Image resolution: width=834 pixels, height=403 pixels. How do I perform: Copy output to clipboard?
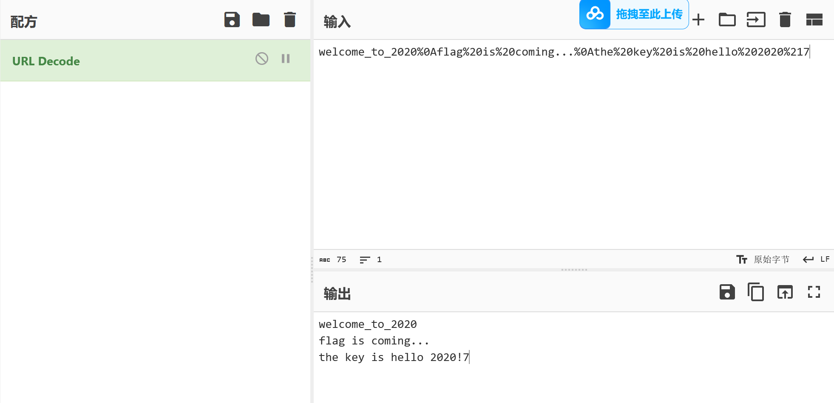(756, 292)
